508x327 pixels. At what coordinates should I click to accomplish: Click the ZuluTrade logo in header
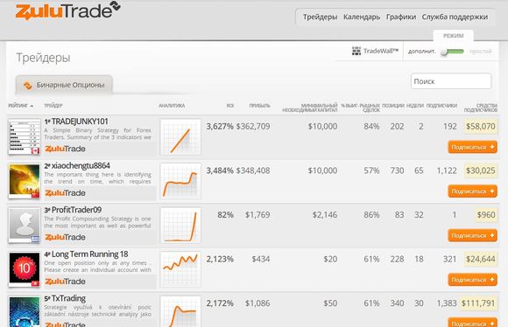(68, 10)
